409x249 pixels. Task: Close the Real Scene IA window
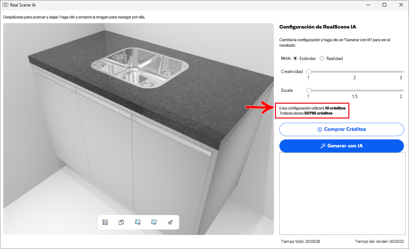point(401,5)
